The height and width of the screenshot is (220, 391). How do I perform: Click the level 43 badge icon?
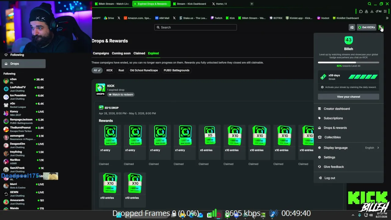pos(349,40)
